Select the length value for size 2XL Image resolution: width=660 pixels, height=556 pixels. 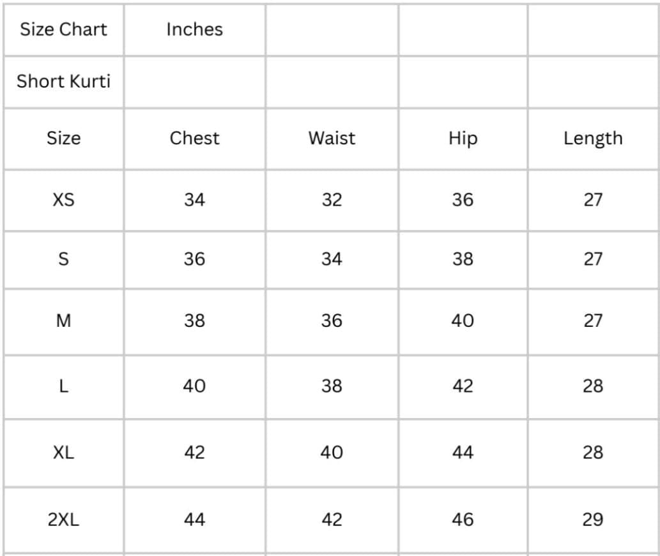click(592, 520)
